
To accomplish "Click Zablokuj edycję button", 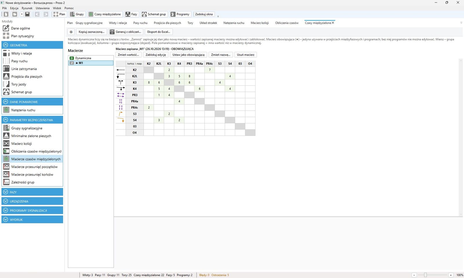I will click(156, 55).
